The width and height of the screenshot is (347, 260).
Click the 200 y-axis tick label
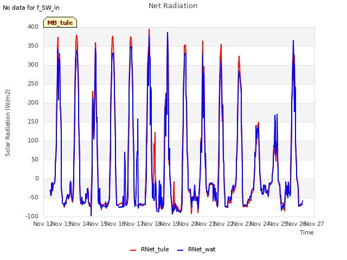click(33, 102)
